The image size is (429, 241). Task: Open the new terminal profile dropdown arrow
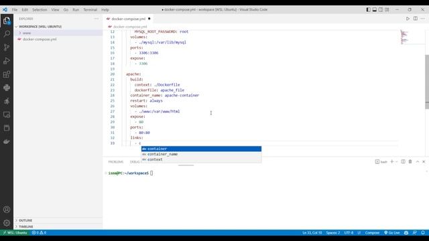396,162
